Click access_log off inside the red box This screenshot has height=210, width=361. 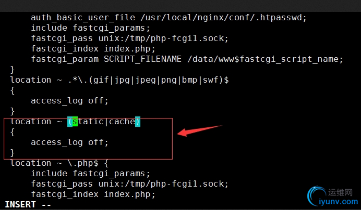coord(69,142)
